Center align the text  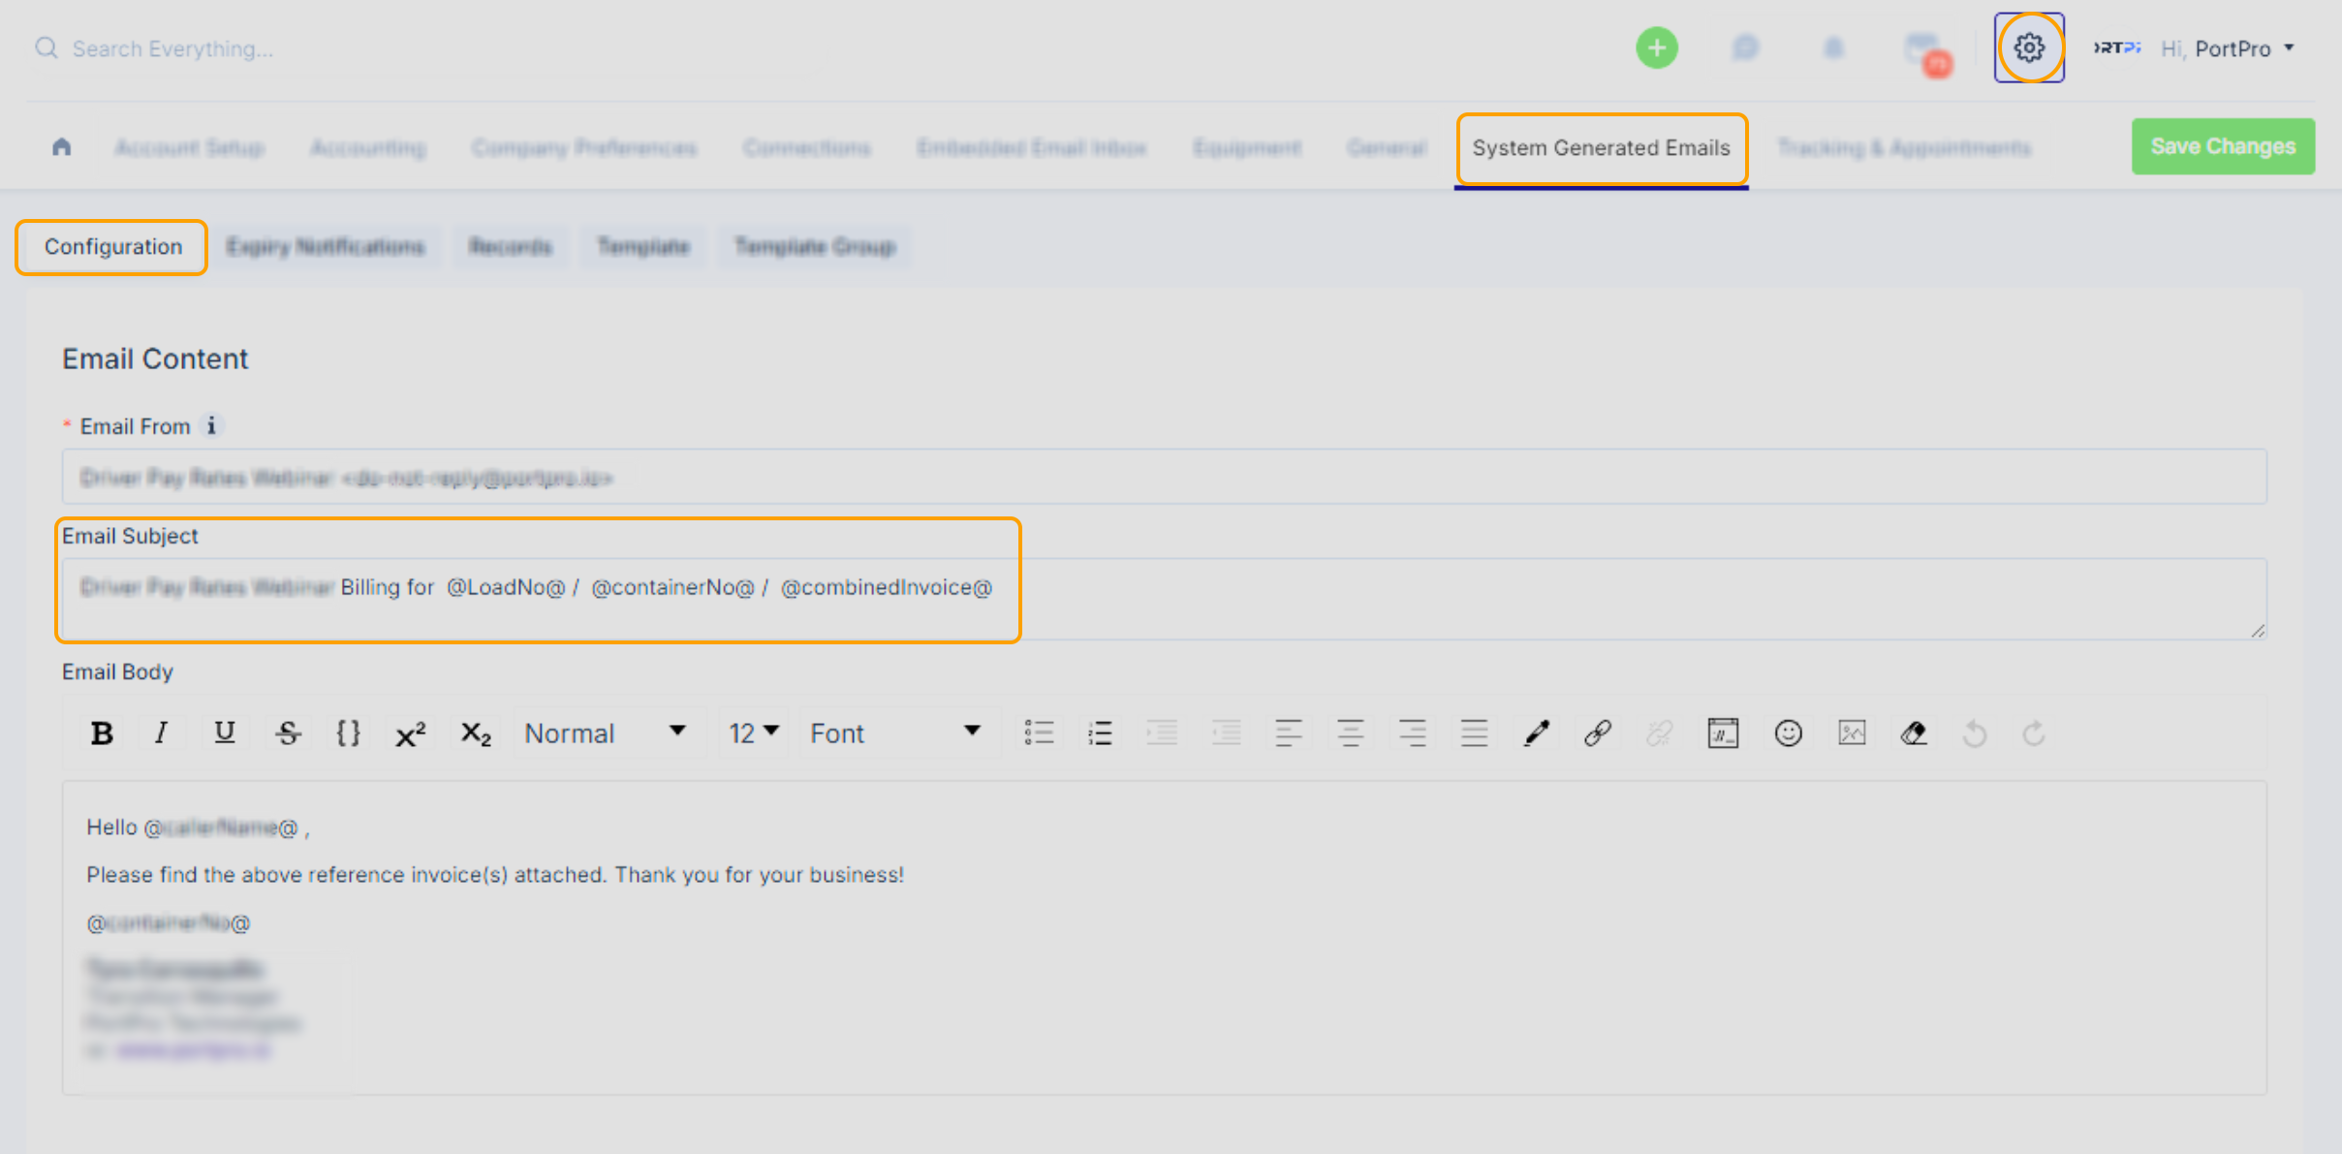(x=1350, y=733)
